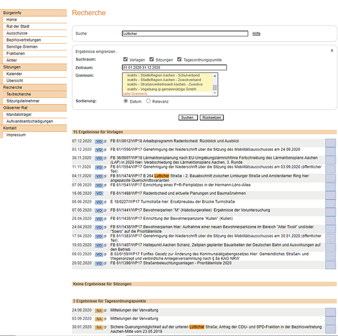Image resolution: width=338 pixels, height=336 pixels.
Task: Uncheck the Vorlagen checkbox
Action: (125, 60)
